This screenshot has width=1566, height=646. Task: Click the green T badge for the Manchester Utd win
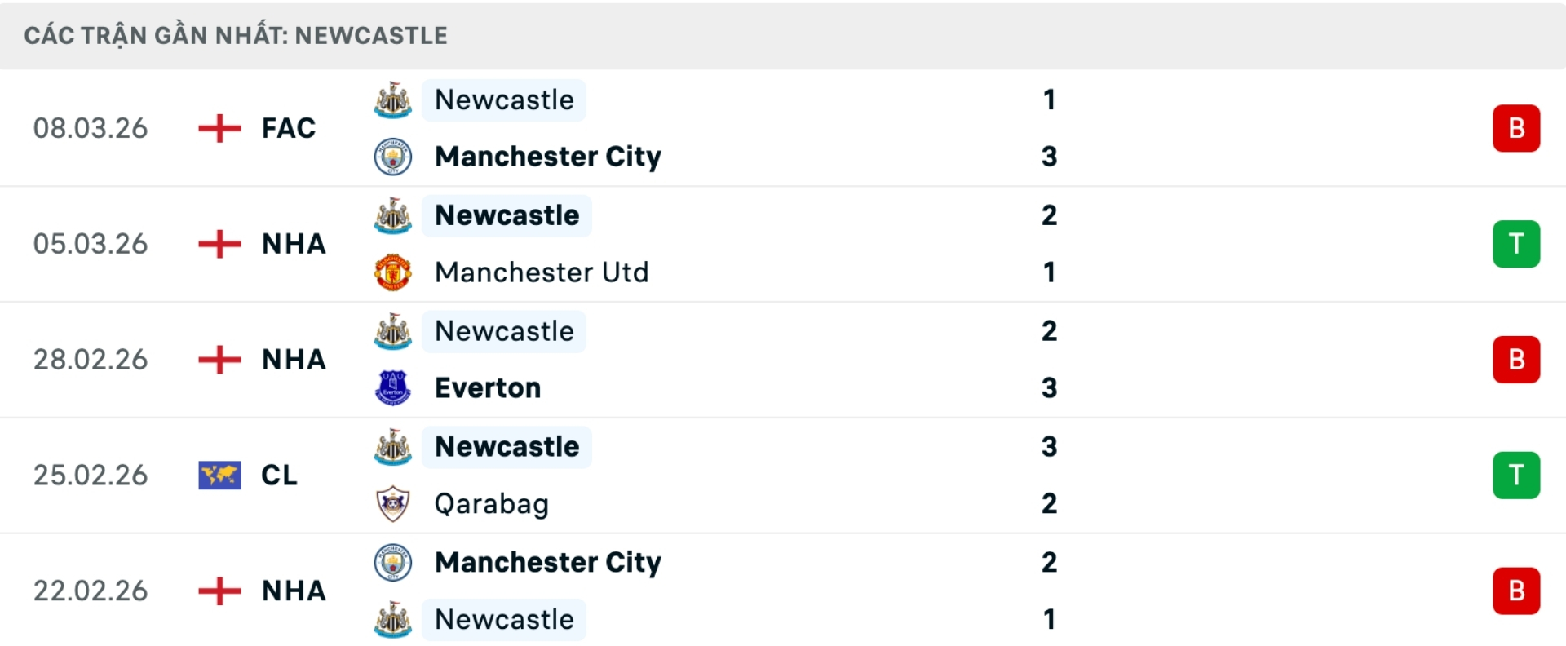point(1516,243)
